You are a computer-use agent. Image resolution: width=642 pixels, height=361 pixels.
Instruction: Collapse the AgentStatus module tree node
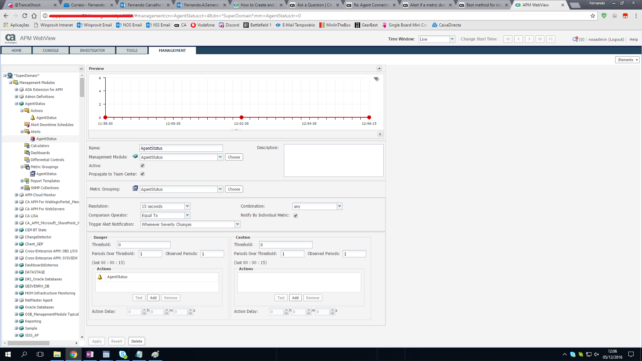[x=16, y=104]
